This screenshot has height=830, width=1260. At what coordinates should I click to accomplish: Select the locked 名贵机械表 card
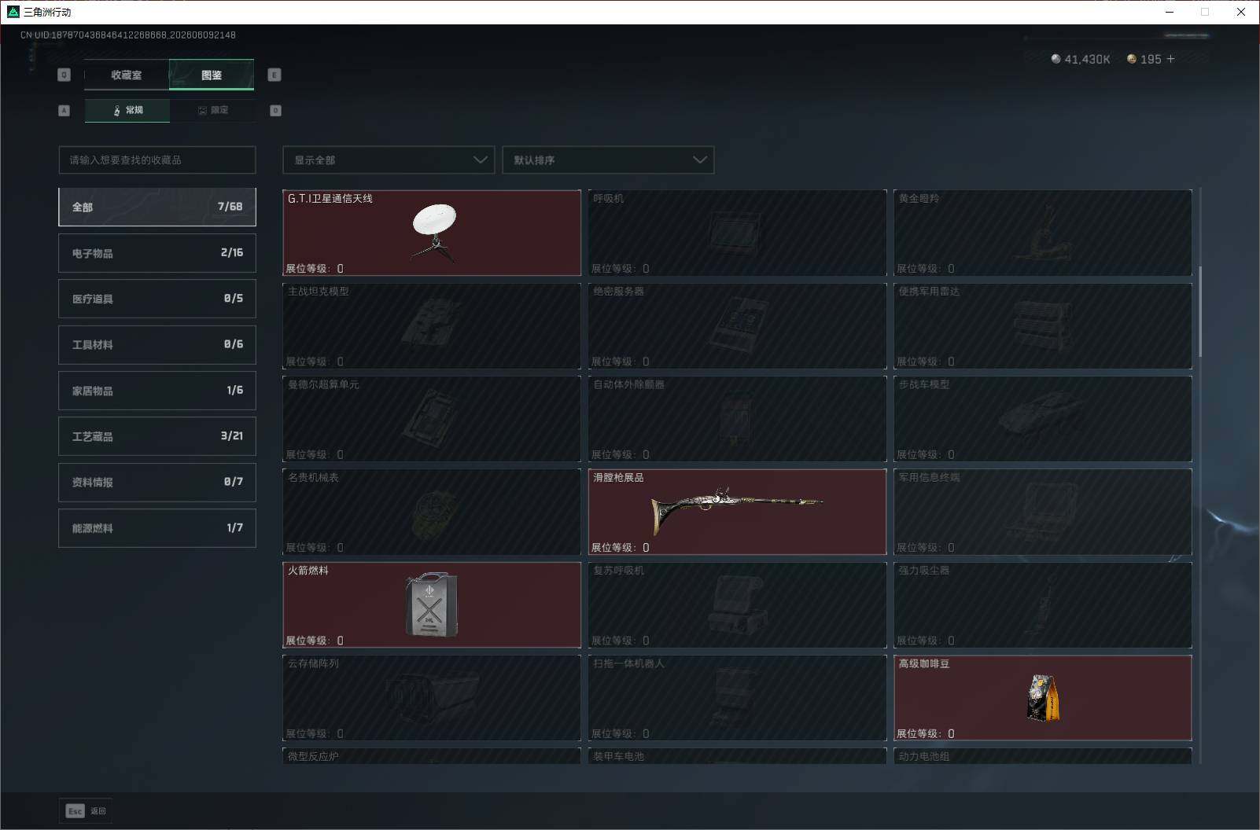(432, 512)
